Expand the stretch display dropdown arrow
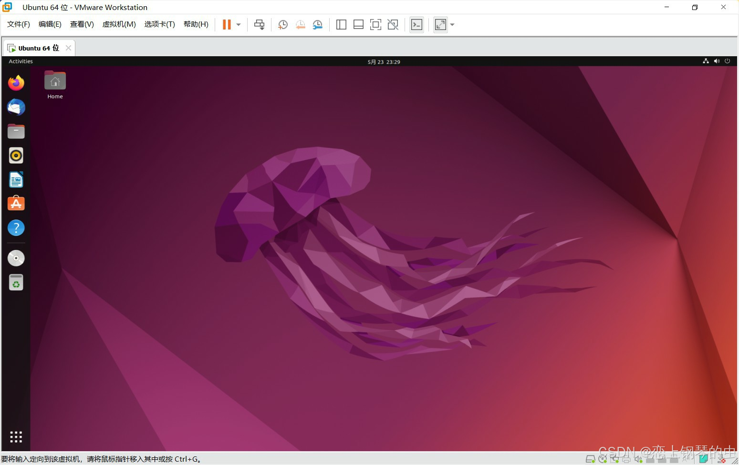The width and height of the screenshot is (739, 465). pos(452,25)
